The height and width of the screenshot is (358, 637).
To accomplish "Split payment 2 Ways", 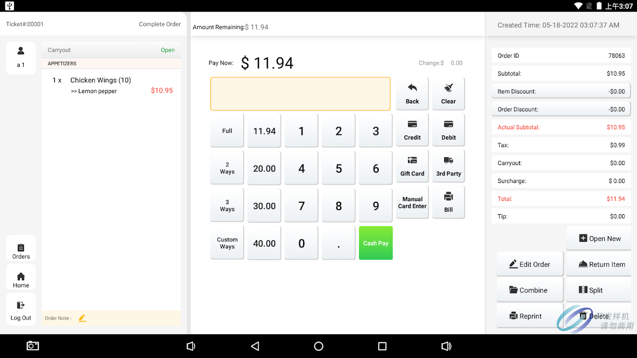I will click(x=227, y=168).
